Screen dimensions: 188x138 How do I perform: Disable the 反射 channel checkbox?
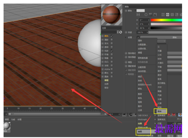tap(112, 51)
